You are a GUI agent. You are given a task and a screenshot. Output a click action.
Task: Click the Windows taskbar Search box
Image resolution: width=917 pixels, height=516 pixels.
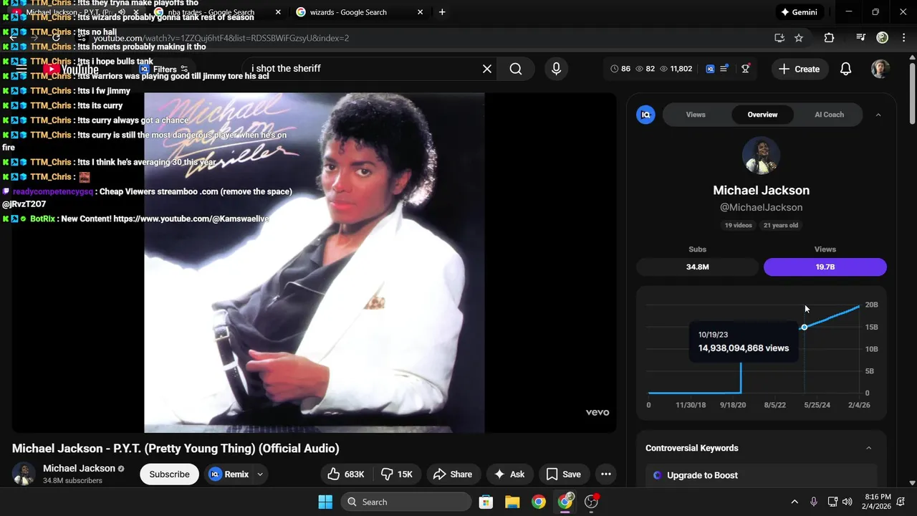405,502
